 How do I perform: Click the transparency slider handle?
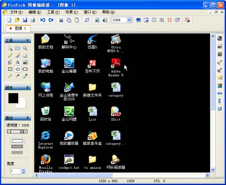(22, 131)
